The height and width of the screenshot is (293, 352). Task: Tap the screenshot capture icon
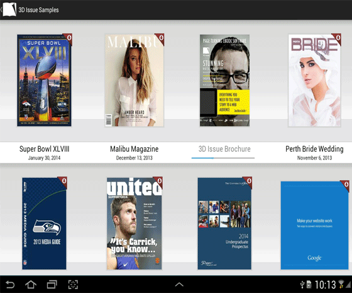pos(73,285)
